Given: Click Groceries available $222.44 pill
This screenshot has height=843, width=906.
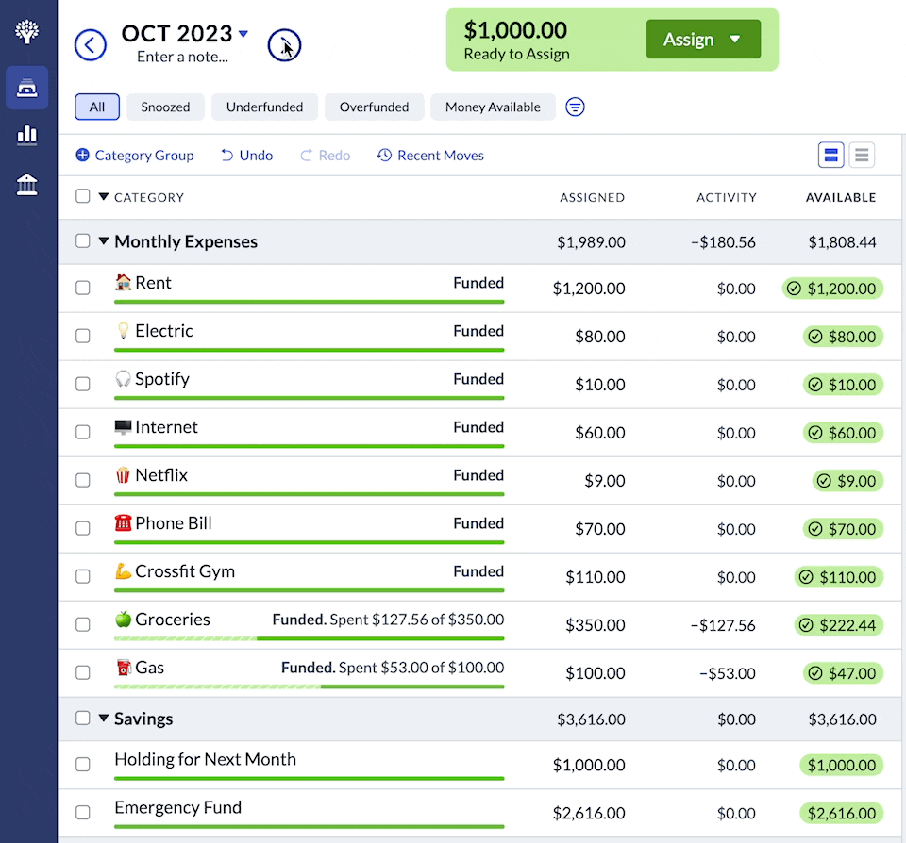Looking at the screenshot, I should pyautogui.click(x=838, y=625).
